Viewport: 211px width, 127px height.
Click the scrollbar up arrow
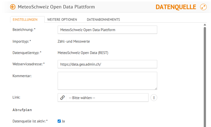tap(205, 25)
